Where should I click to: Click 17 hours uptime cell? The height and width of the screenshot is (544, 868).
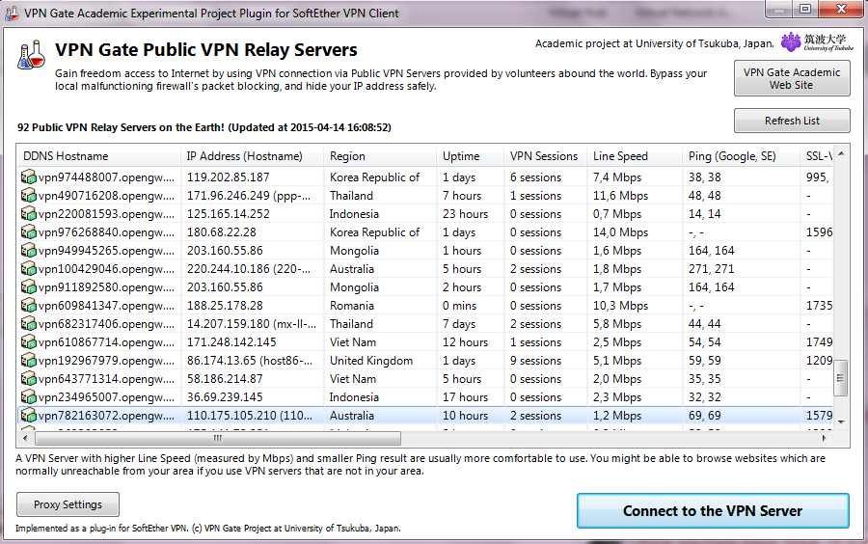click(x=465, y=396)
